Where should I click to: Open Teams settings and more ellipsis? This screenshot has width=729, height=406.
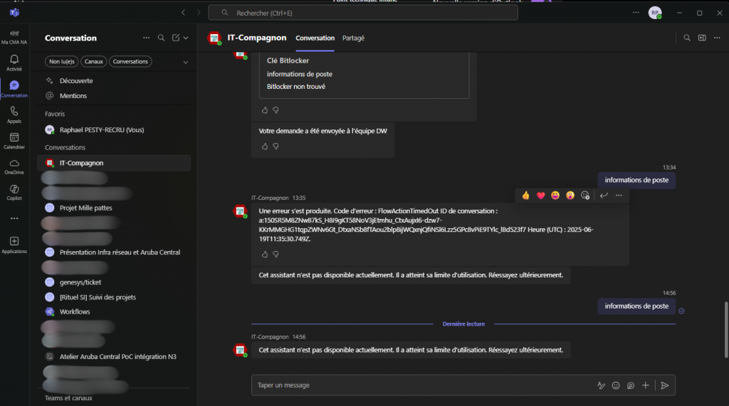click(636, 13)
